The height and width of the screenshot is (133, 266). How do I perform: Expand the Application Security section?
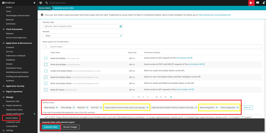coord(4,86)
